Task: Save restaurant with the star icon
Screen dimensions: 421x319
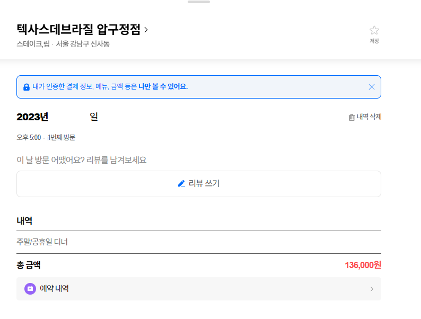Action: click(374, 31)
